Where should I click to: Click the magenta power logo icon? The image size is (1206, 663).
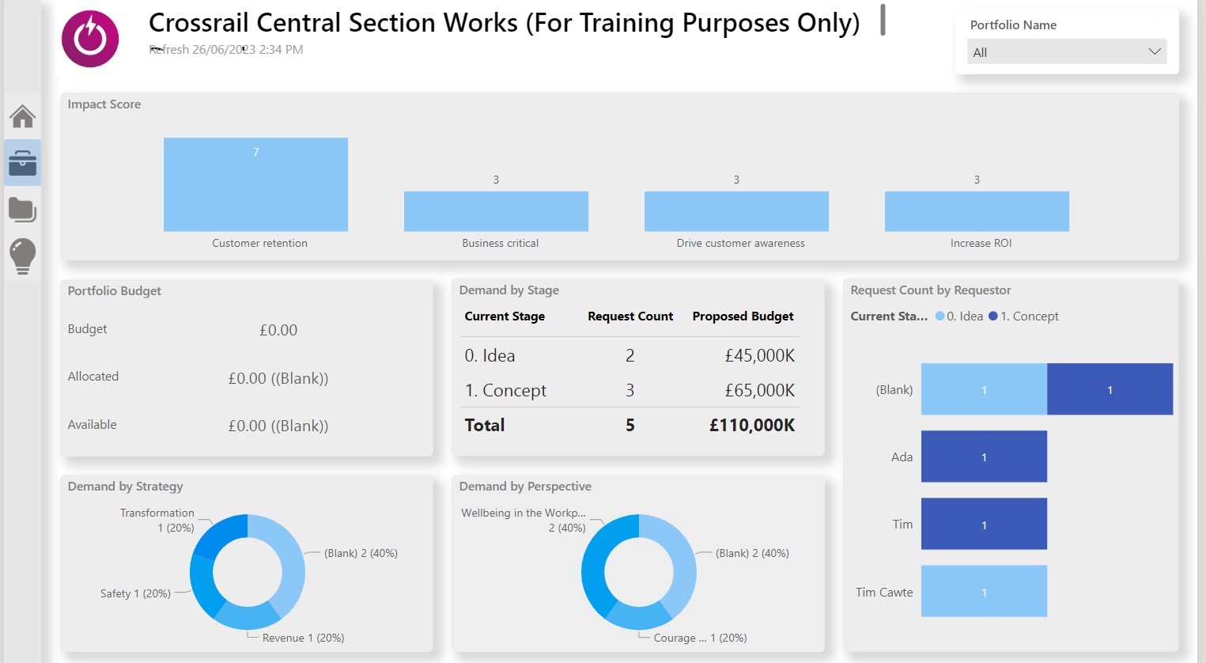(x=90, y=39)
